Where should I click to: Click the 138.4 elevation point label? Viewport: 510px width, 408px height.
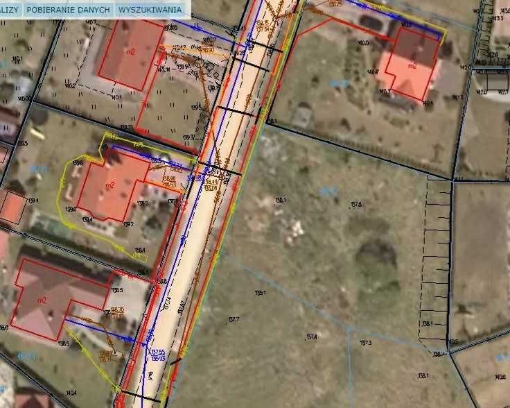tap(140, 250)
